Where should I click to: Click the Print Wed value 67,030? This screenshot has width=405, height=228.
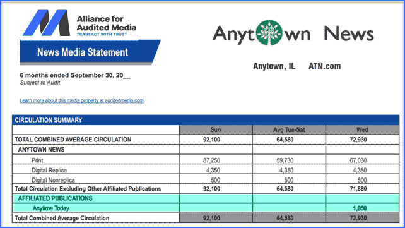358,160
